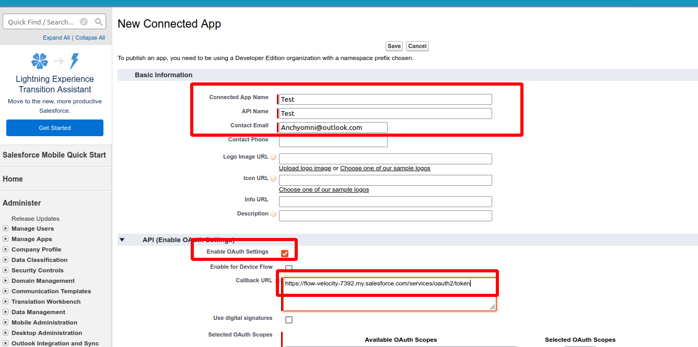This screenshot has width=698, height=347.
Task: Check the Use digital signatures checkbox
Action: 289,320
